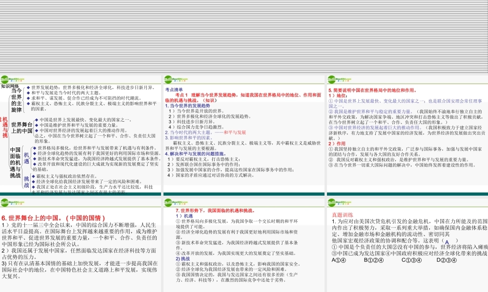Click the red 1）地位 subheading
The width and height of the screenshot is (488, 292).
click(x=338, y=95)
